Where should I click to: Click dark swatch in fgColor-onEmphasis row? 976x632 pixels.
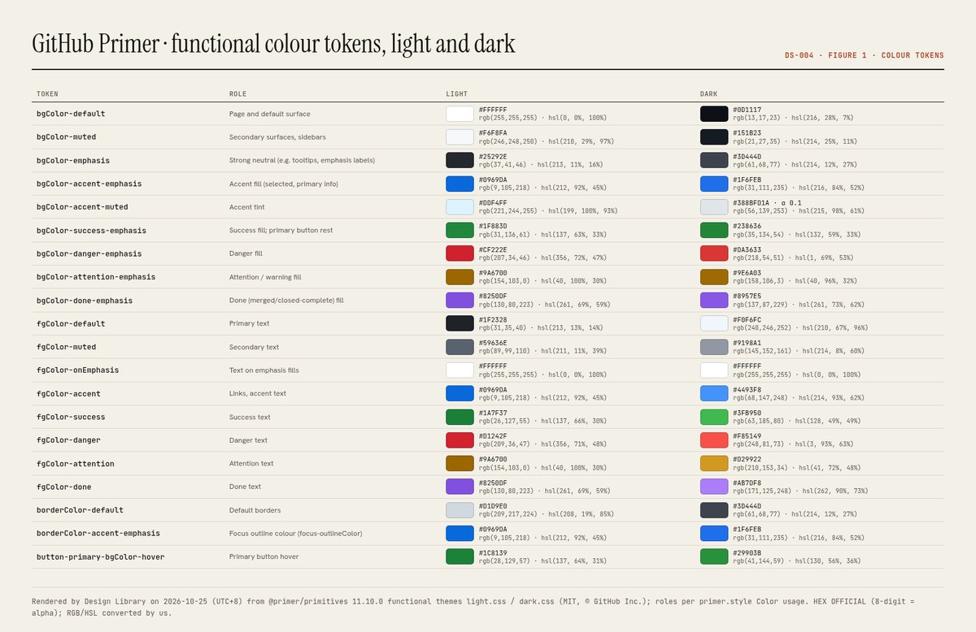[714, 370]
